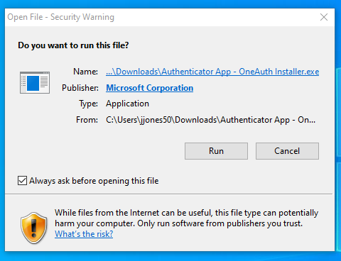Screen dimensions: 341x261
Task: Close the Security Warning dialog
Action: (324, 17)
